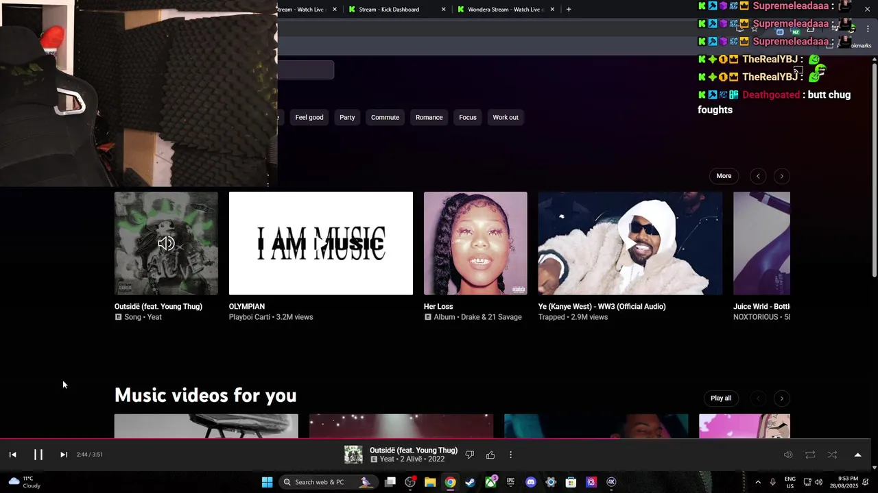Skip to the previous track
Viewport: 878px width, 493px height.
(x=12, y=455)
